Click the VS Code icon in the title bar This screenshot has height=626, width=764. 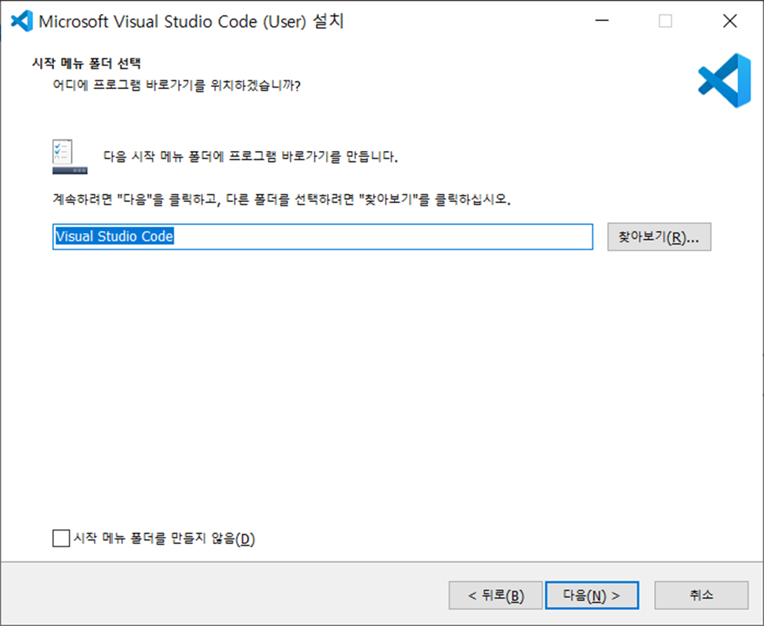pyautogui.click(x=22, y=21)
